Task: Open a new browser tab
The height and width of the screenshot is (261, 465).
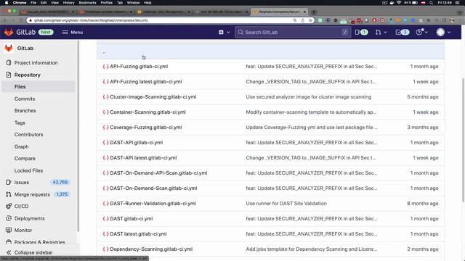Action: pos(314,12)
